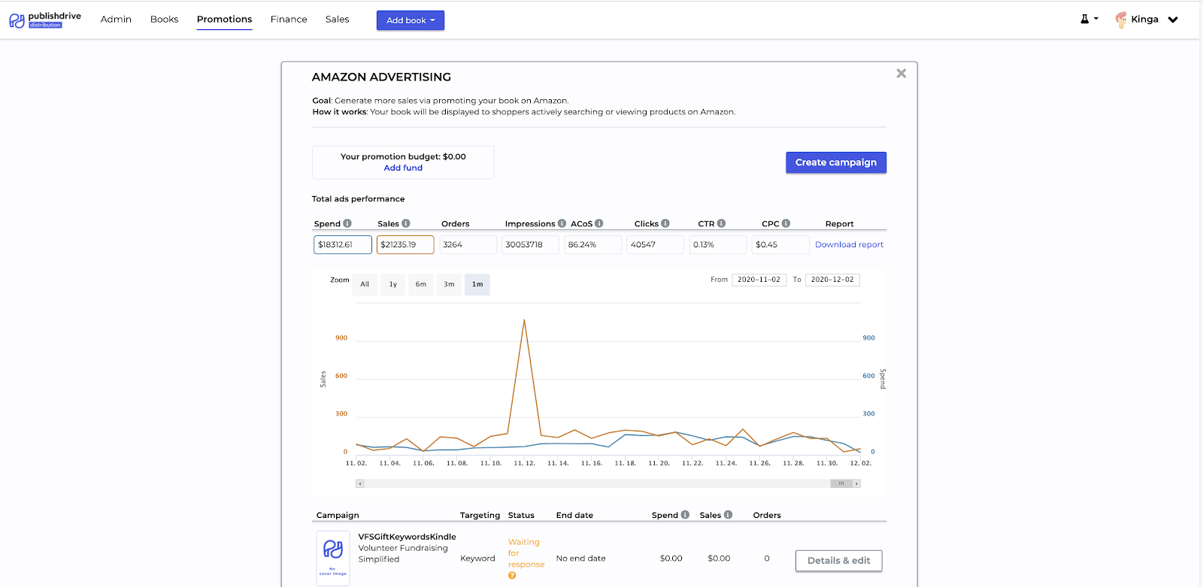Click the From date field
Viewport: 1203px width, 587px height.
(x=759, y=280)
